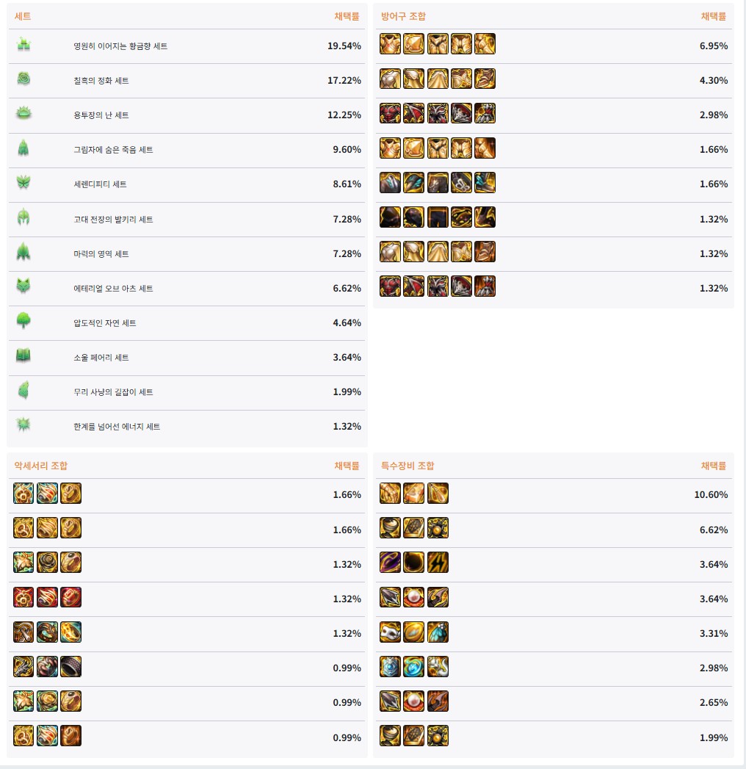Click first armor icon in the 6.95% combination row
This screenshot has width=746, height=769.
[x=390, y=44]
